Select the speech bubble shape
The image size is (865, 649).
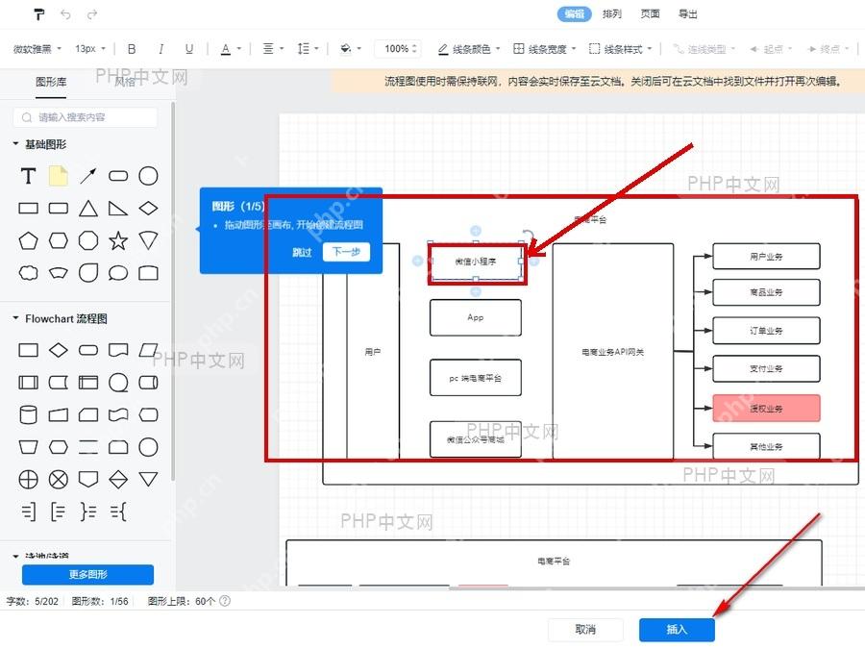118,273
